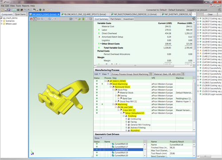Viewport: 222px width, 160px height.
Task: Click the 16:29:12 Costing log entry icon
Action: pyautogui.click(x=200, y=19)
